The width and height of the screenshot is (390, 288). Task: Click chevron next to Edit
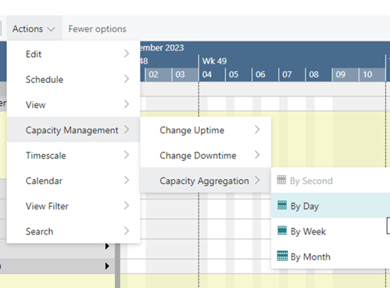[126, 54]
